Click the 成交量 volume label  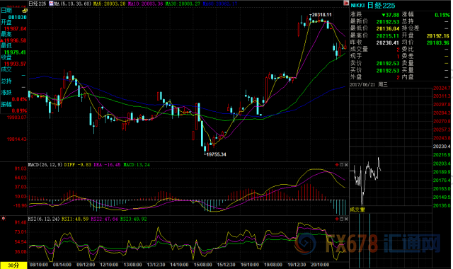(357, 210)
